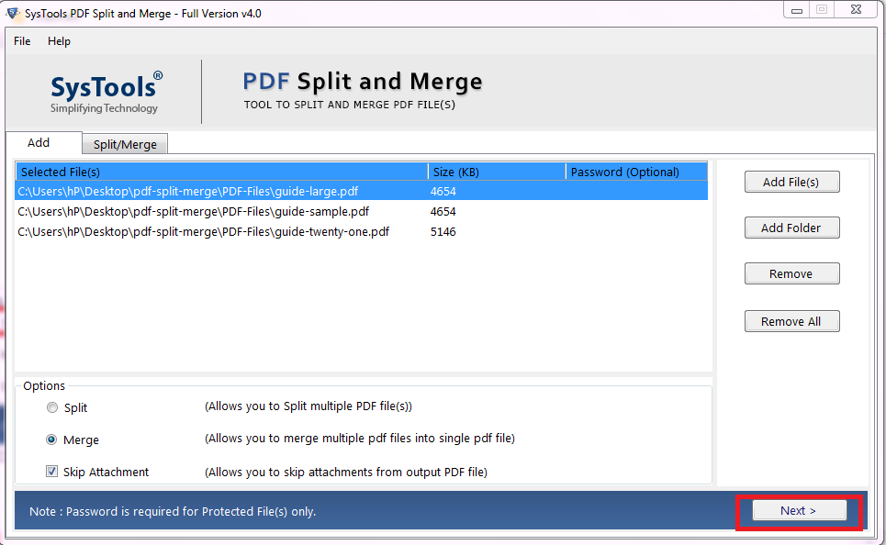886x545 pixels.
Task: Click the Selected File(s) column header
Action: click(x=221, y=172)
